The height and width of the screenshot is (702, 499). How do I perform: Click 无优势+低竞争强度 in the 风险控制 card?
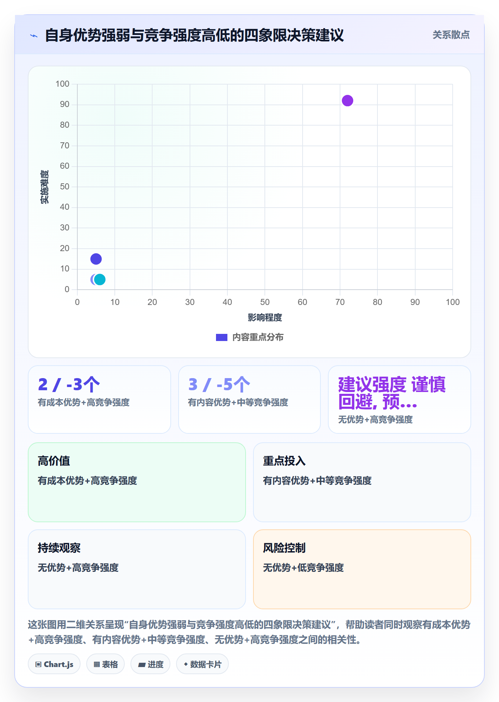[303, 568]
